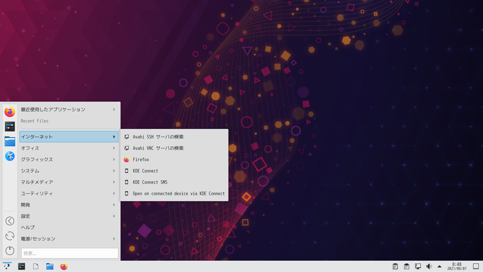This screenshot has height=272, width=483.
Task: Expand the 電源/セッション submenu arrow
Action: (114, 239)
